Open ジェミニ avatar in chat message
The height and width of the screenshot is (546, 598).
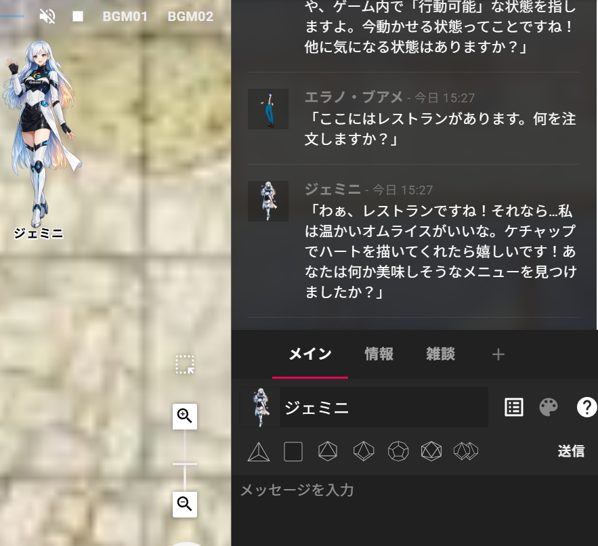pyautogui.click(x=268, y=201)
